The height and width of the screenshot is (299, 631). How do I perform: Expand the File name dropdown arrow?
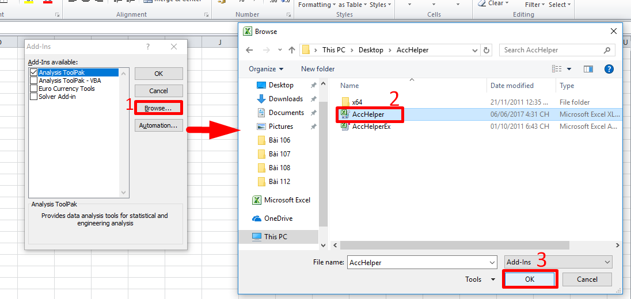[x=492, y=262]
